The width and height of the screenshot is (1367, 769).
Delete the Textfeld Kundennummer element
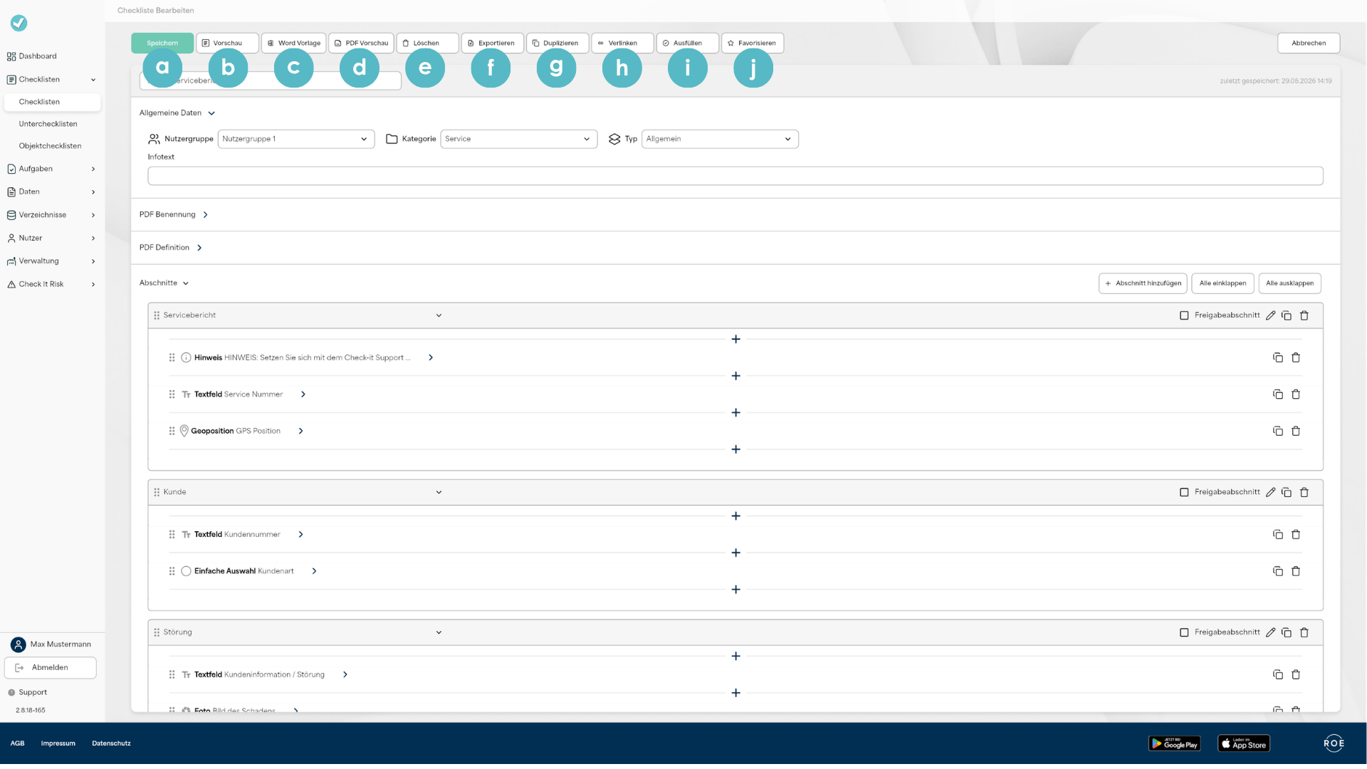coord(1296,535)
